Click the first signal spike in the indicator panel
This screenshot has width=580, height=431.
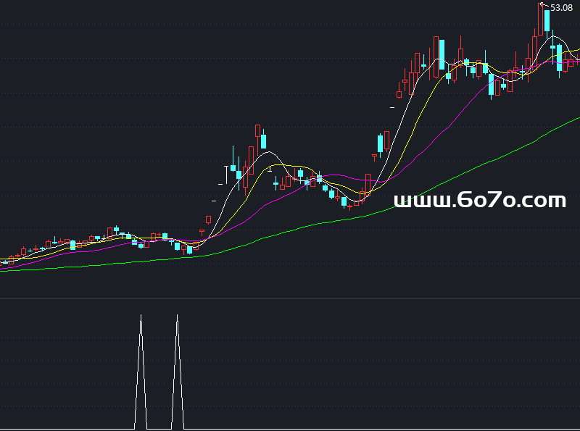(x=141, y=372)
